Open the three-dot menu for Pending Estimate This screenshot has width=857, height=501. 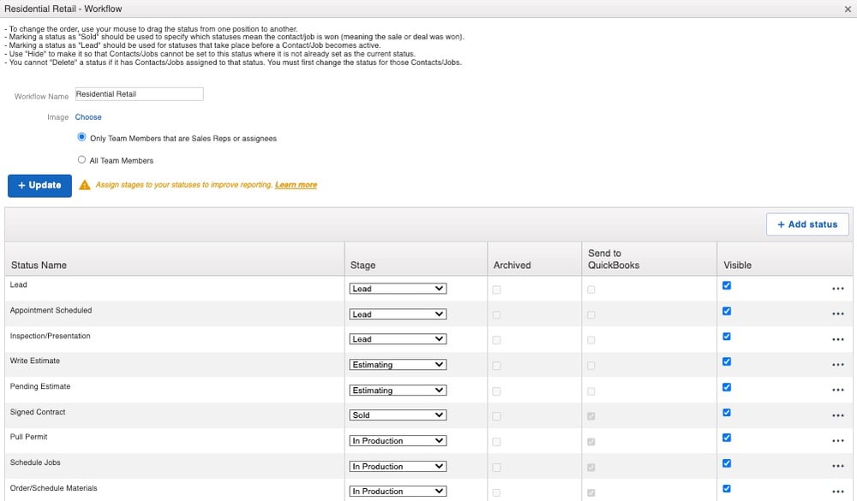click(x=837, y=390)
